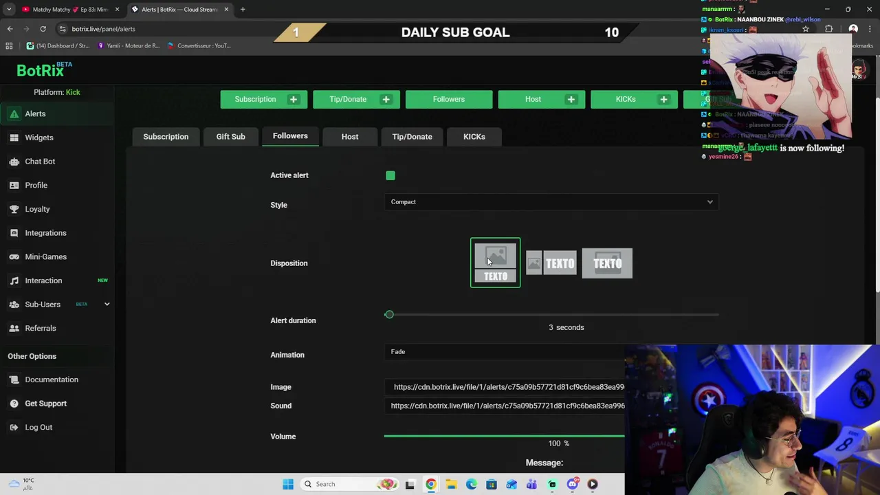Switch to the Tip/Donate tab
880x495 pixels.
coord(412,137)
